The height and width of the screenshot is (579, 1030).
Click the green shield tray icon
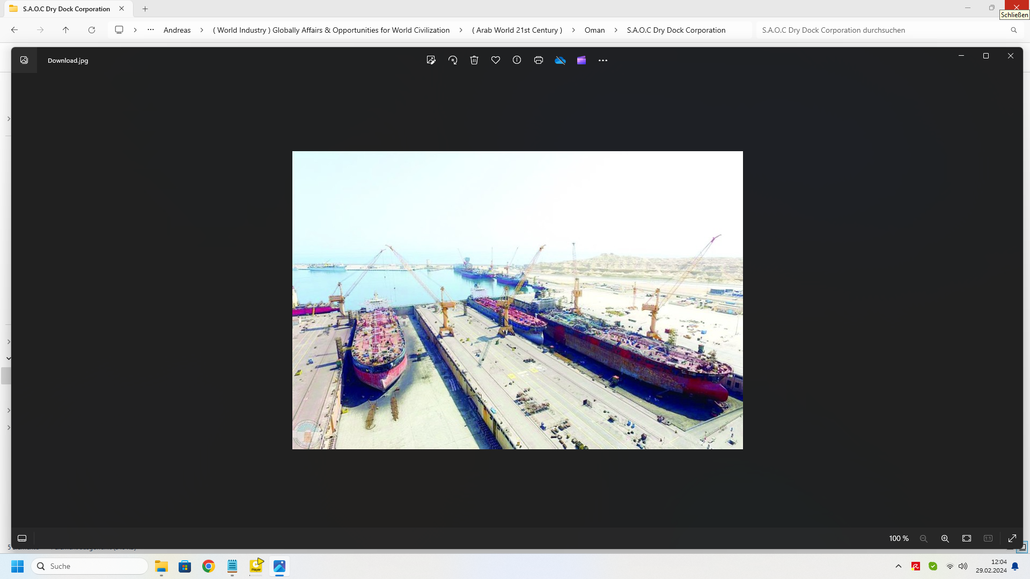[933, 566]
